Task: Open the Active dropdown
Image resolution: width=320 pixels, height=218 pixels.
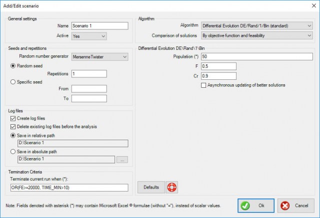Action: click(x=89, y=36)
